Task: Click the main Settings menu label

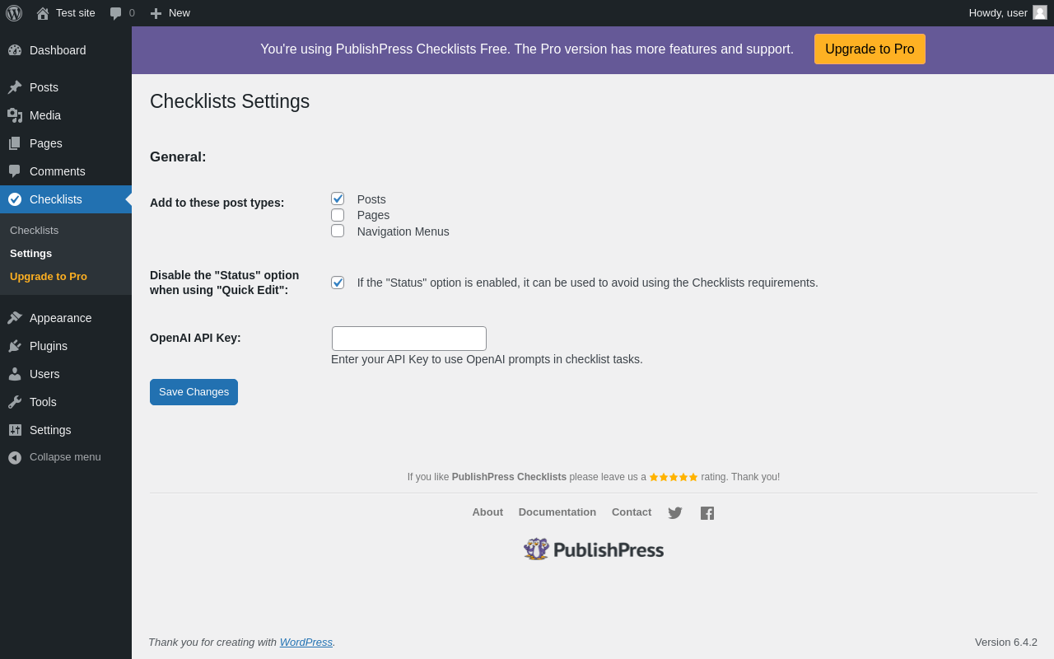Action: 50,430
